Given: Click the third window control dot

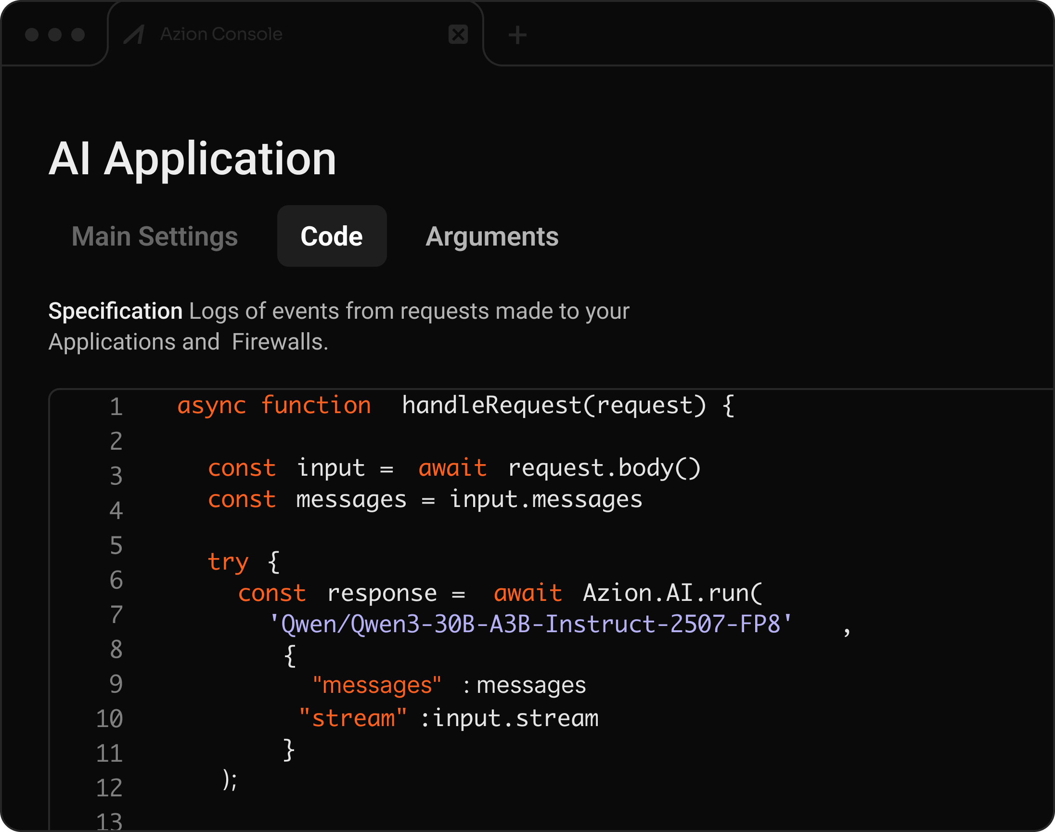Looking at the screenshot, I should [x=78, y=35].
